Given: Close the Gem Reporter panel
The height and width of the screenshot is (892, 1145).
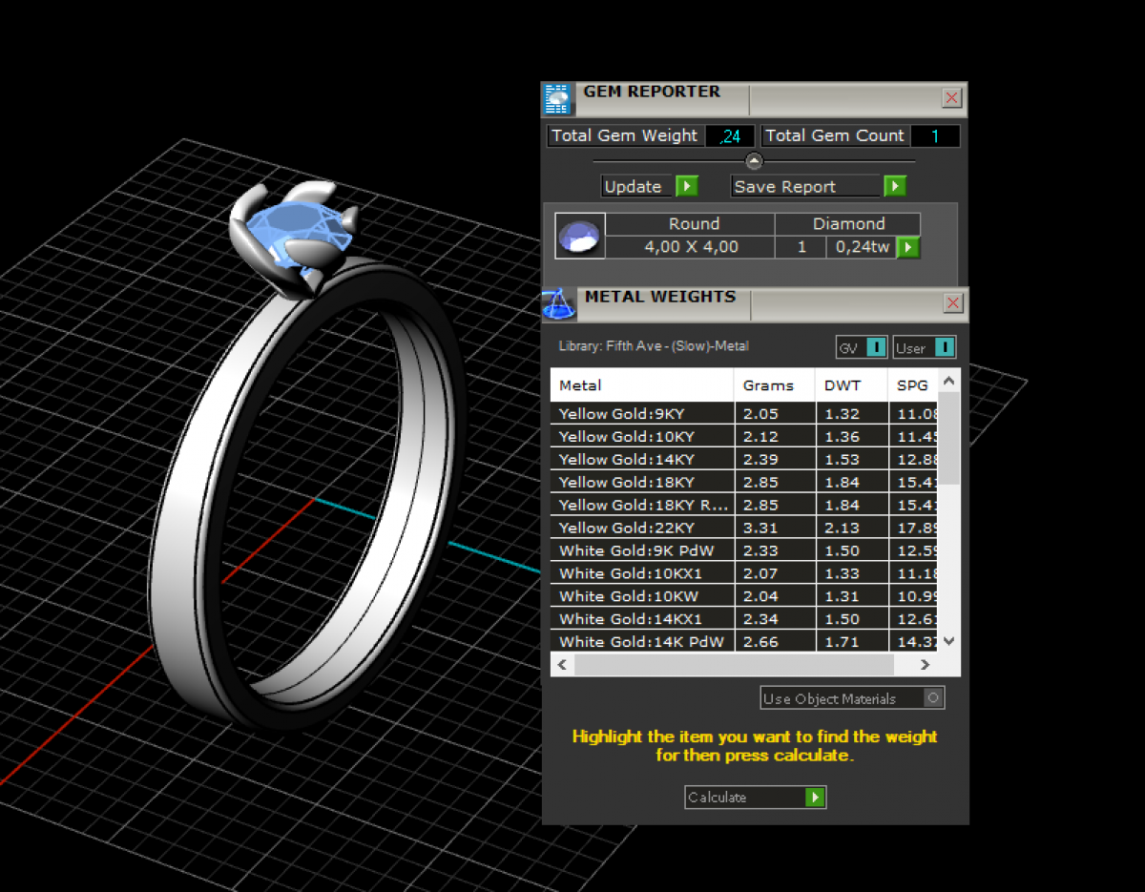Looking at the screenshot, I should tap(951, 97).
